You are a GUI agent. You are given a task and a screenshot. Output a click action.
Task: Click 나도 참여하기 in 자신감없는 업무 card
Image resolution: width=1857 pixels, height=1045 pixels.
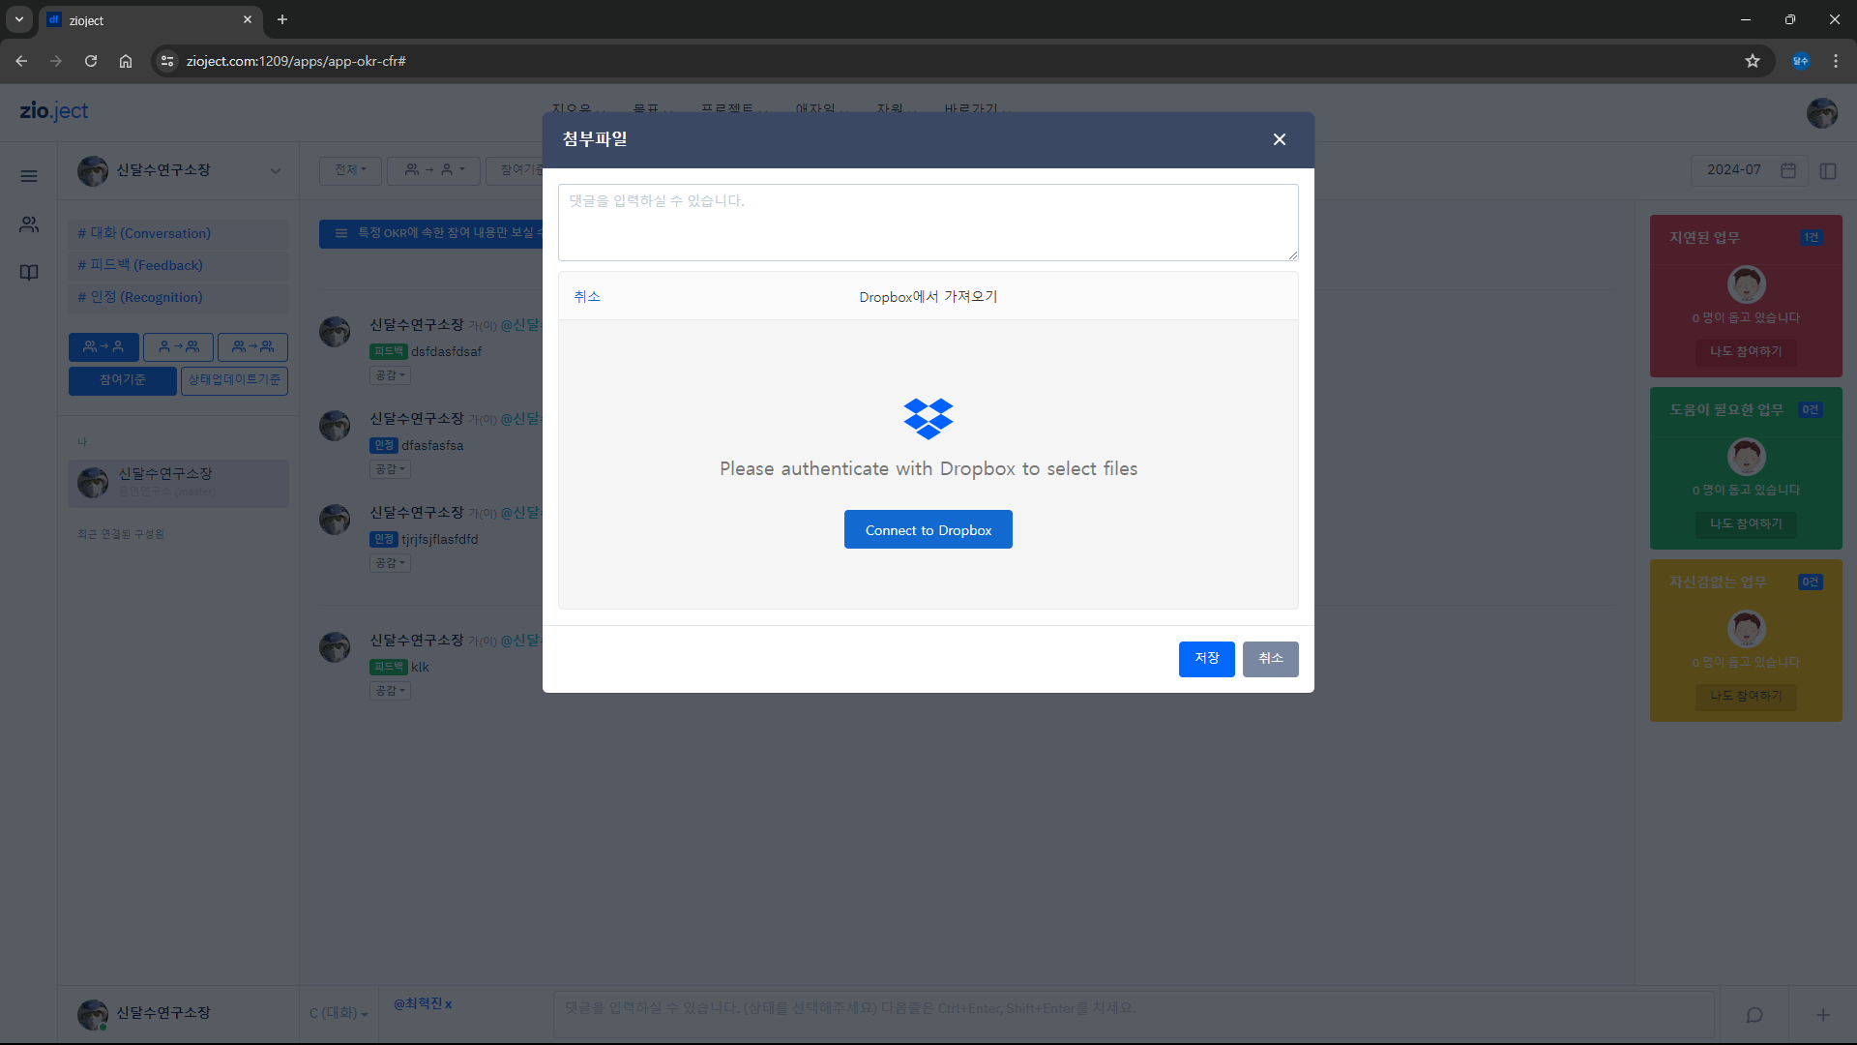[1746, 696]
